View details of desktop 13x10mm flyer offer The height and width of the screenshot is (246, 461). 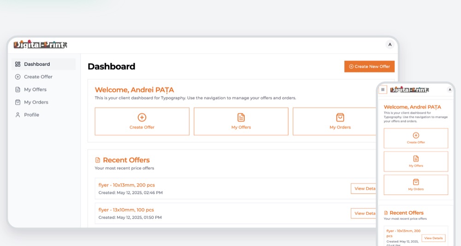(x=363, y=213)
